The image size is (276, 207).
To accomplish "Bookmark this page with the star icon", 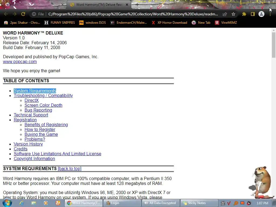I will 233,14.
